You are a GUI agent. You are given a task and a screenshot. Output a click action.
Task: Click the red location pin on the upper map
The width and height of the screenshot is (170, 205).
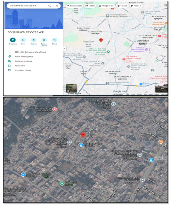coord(101,40)
